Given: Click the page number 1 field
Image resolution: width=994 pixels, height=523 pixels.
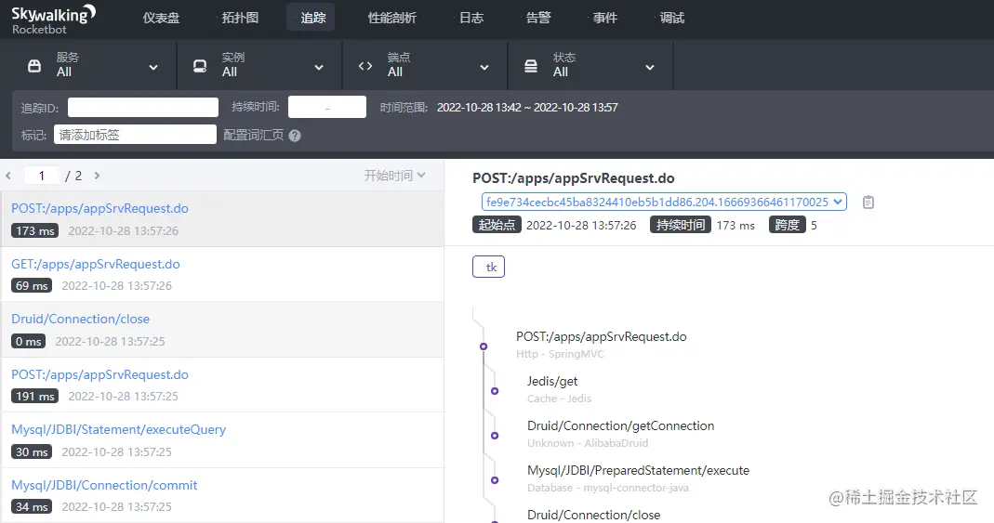Looking at the screenshot, I should pos(41,176).
